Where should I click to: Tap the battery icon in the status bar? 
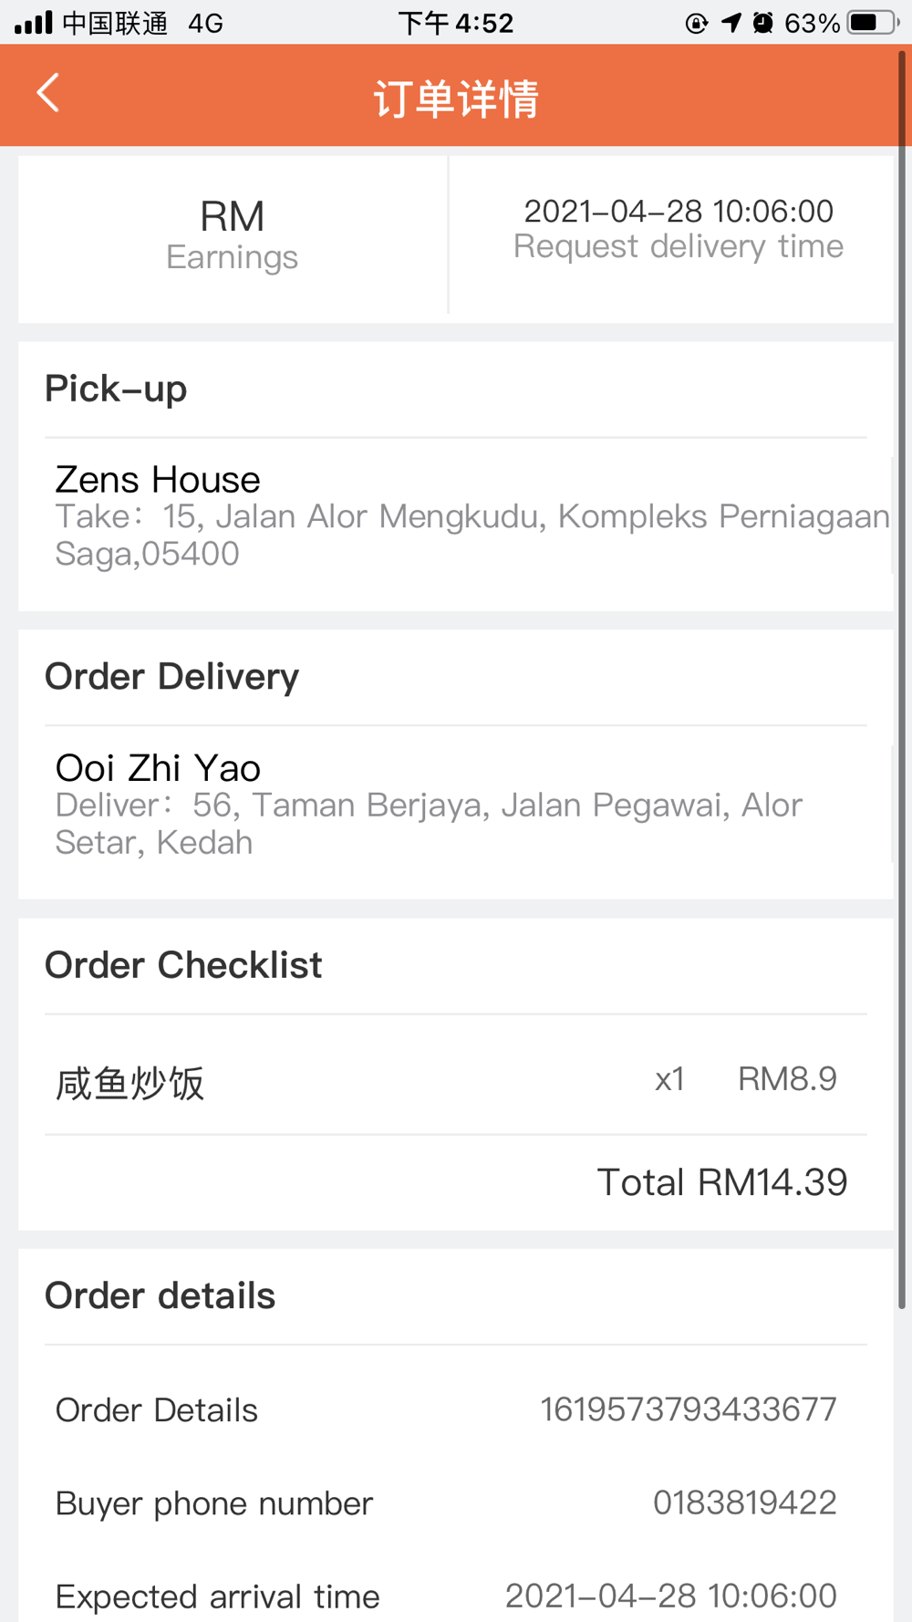(873, 23)
